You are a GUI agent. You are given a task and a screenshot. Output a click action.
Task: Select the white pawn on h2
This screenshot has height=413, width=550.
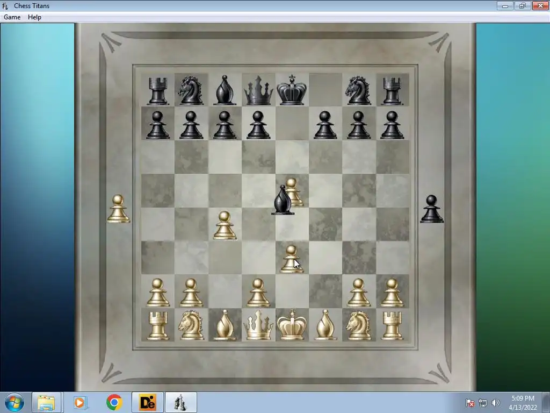tap(392, 293)
